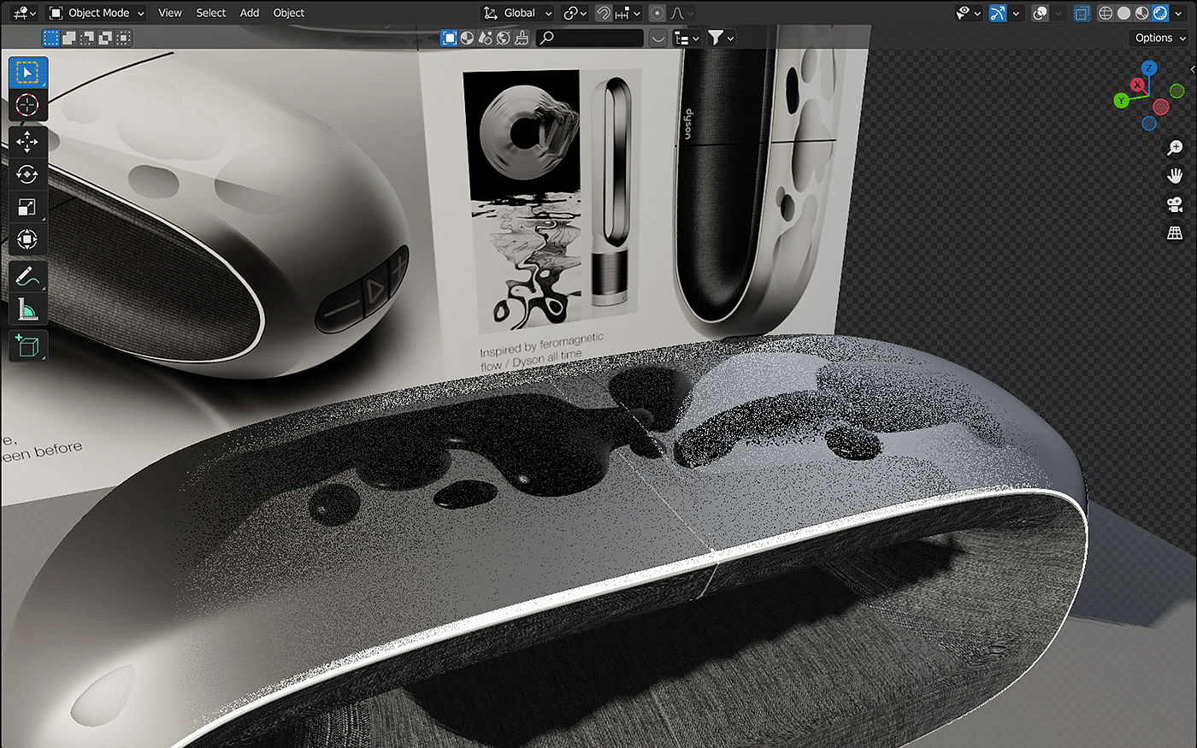Choose the Rotate tool

pyautogui.click(x=27, y=174)
